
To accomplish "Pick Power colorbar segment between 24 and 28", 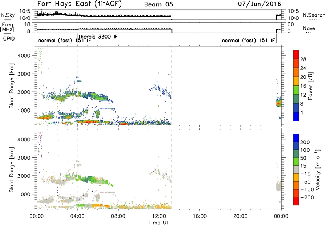I will click(x=296, y=63).
